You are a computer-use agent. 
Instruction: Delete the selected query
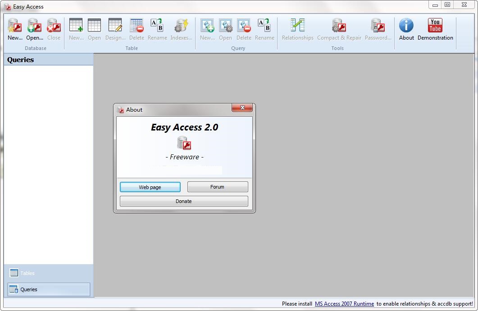[244, 29]
